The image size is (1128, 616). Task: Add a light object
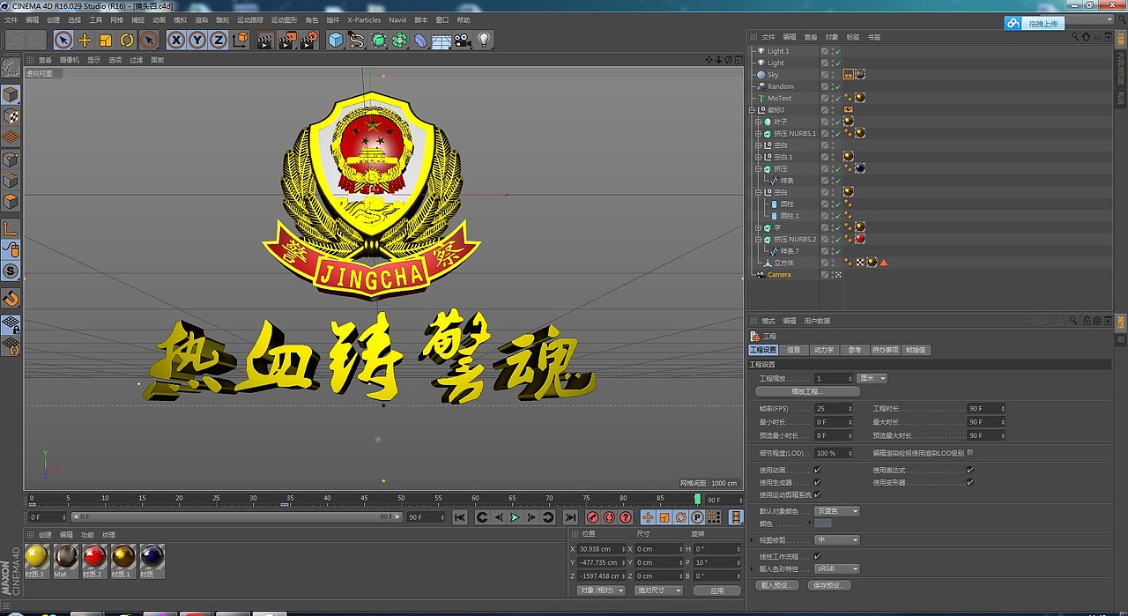pos(484,40)
